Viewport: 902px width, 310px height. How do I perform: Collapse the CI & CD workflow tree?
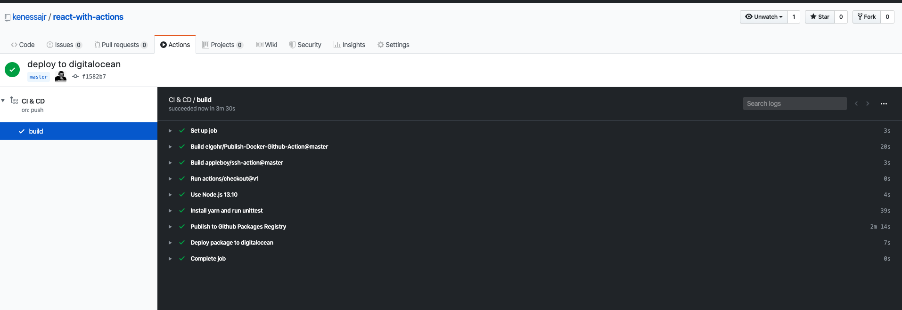[x=3, y=100]
